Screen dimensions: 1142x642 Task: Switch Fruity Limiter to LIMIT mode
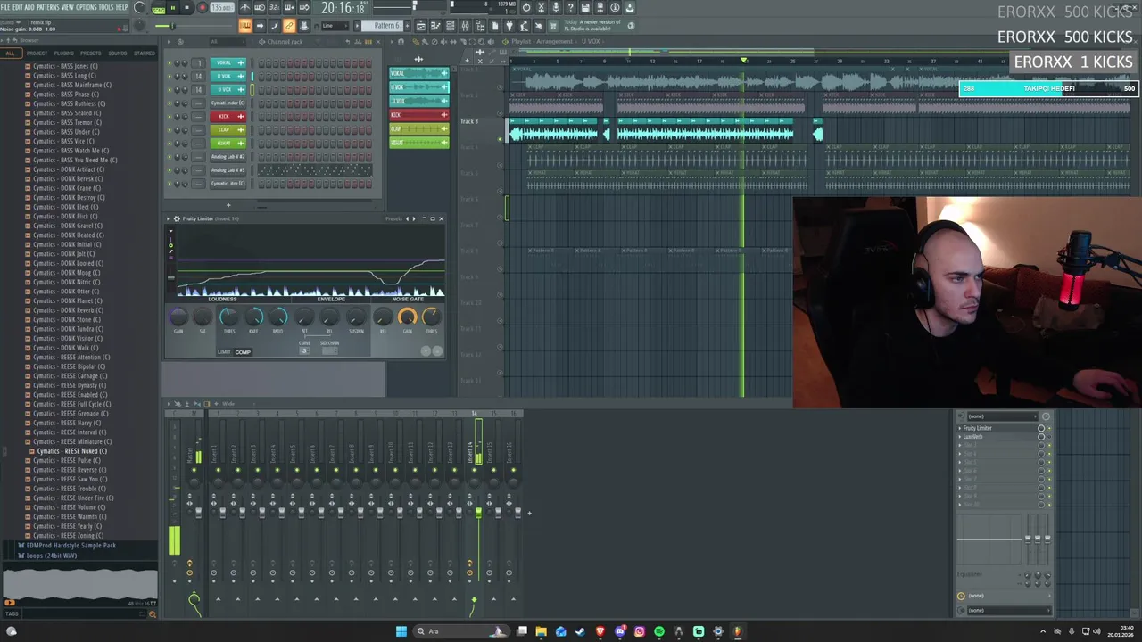tap(224, 352)
